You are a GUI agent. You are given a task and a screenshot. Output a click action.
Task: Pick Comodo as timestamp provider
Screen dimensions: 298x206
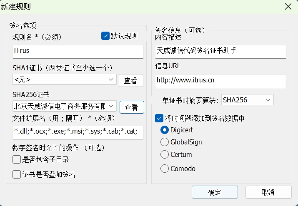point(165,169)
